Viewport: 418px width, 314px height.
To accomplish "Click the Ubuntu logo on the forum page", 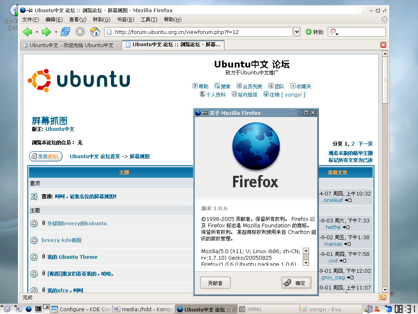I will coord(79,81).
